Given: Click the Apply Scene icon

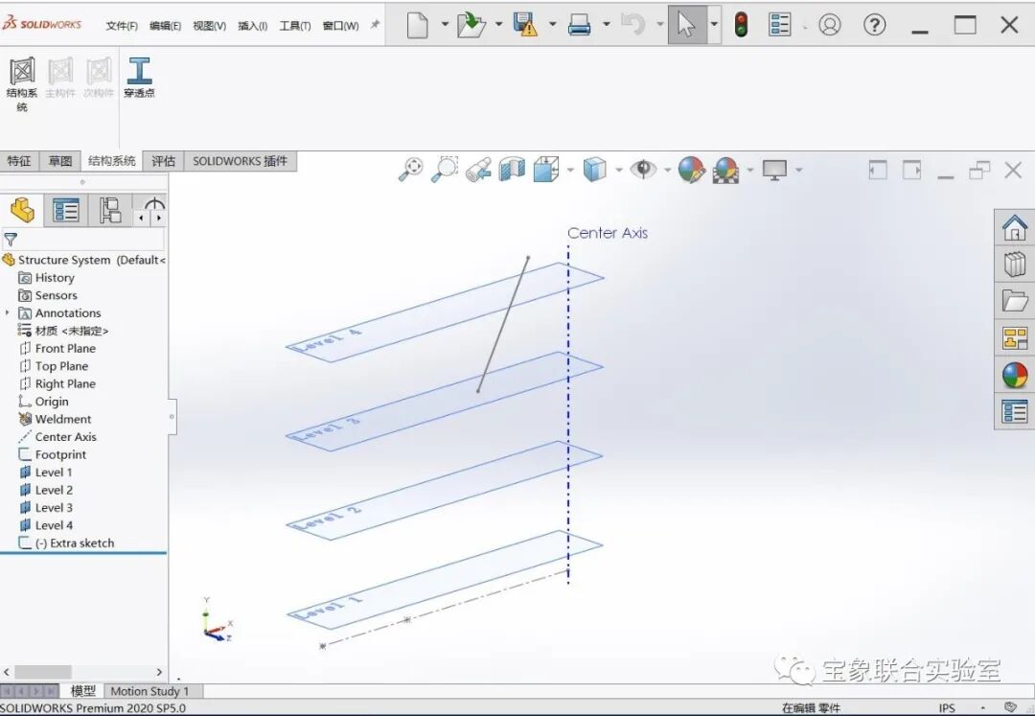Looking at the screenshot, I should click(x=725, y=170).
